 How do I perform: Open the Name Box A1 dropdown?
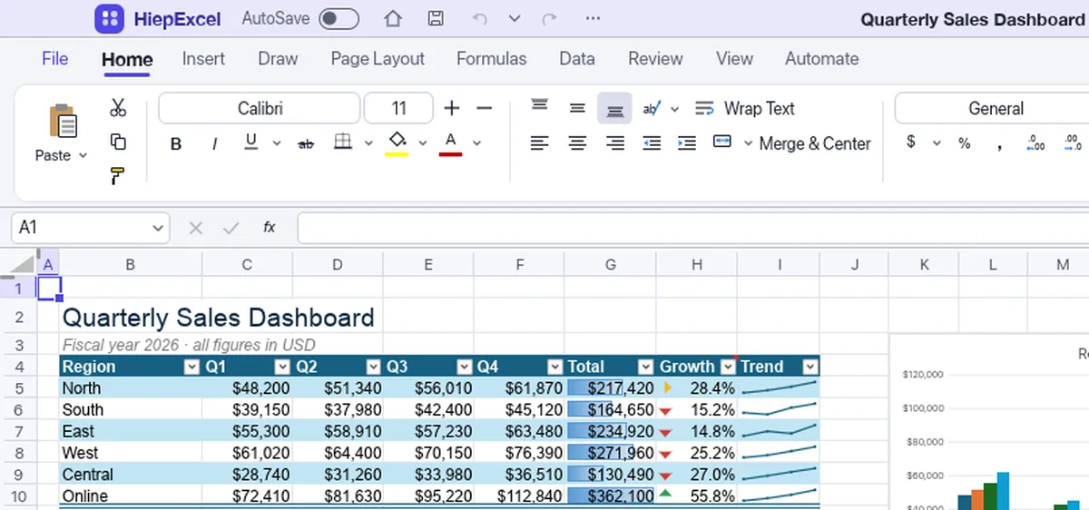(x=159, y=228)
